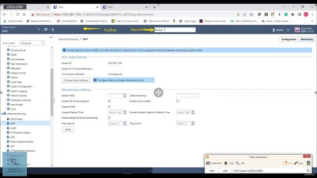
Task: Select System Logging in the tree
Action: 19,91
